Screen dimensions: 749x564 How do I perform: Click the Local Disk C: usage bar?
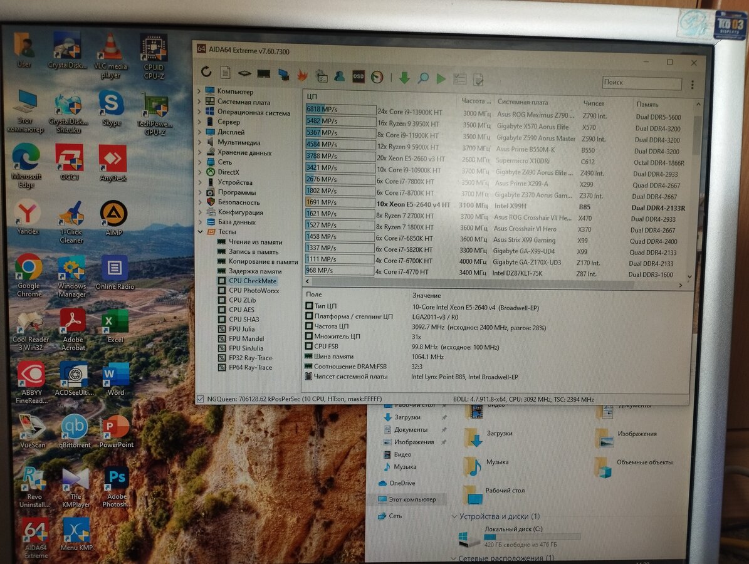[x=532, y=536]
